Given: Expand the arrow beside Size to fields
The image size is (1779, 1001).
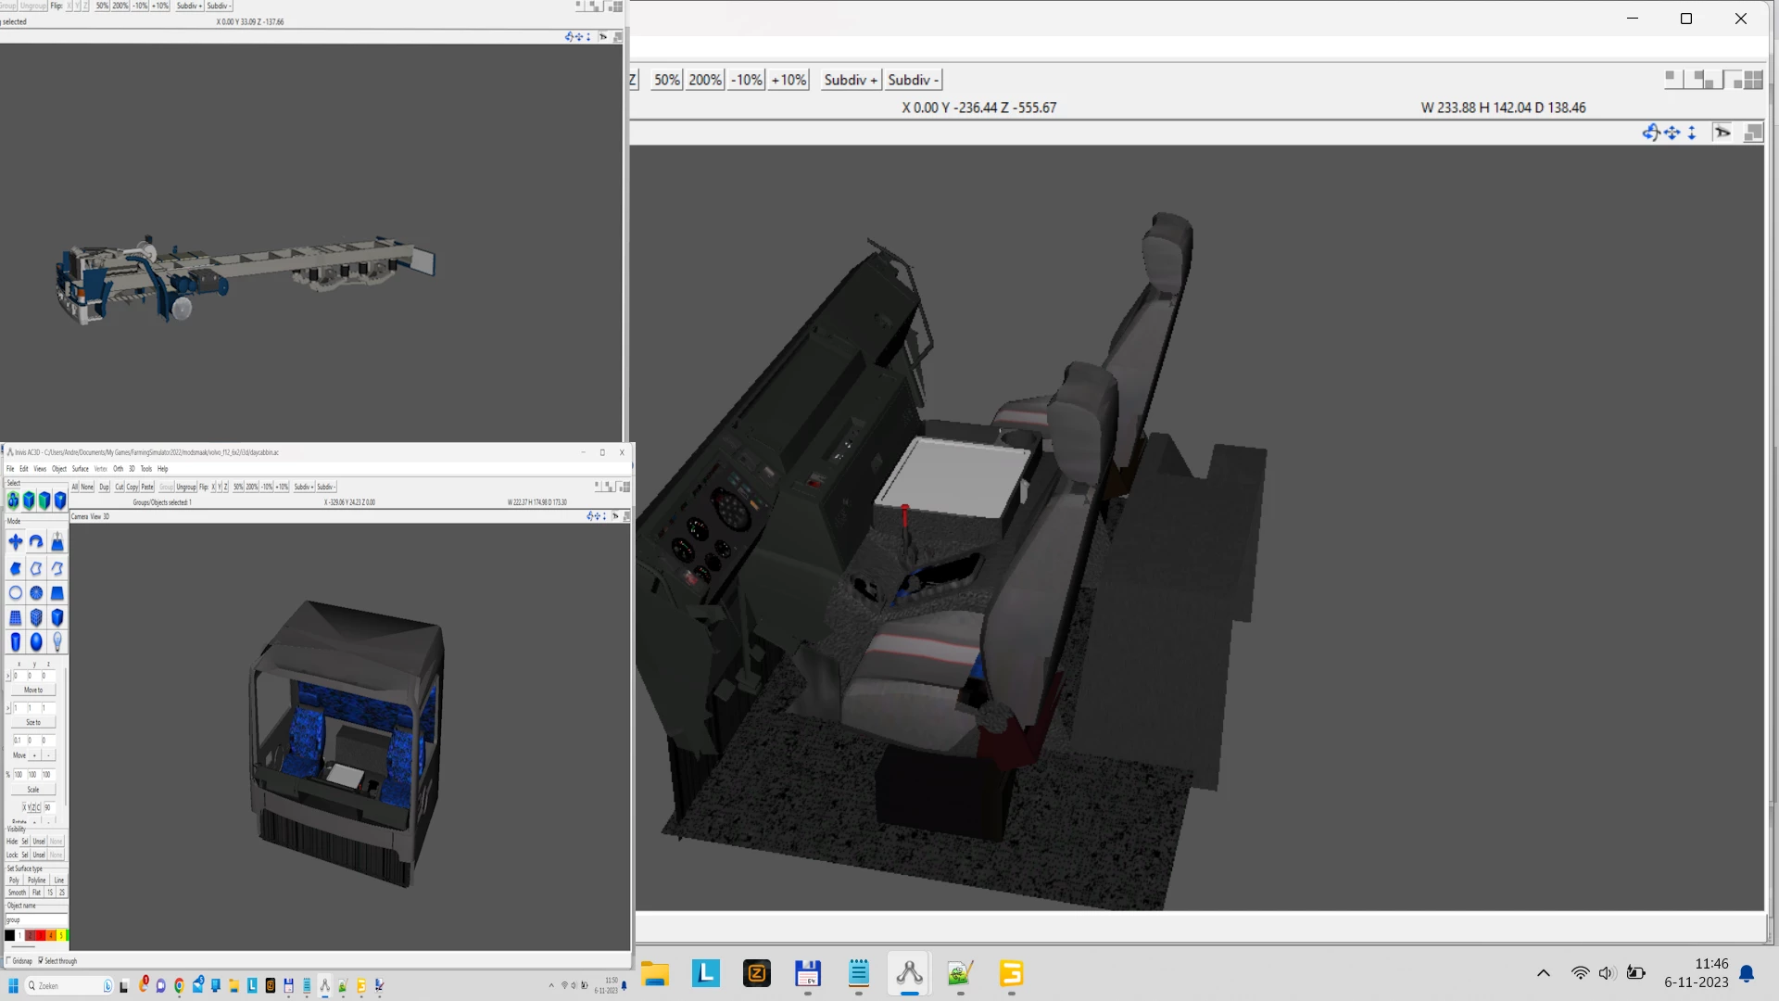Looking at the screenshot, I should click(x=7, y=709).
